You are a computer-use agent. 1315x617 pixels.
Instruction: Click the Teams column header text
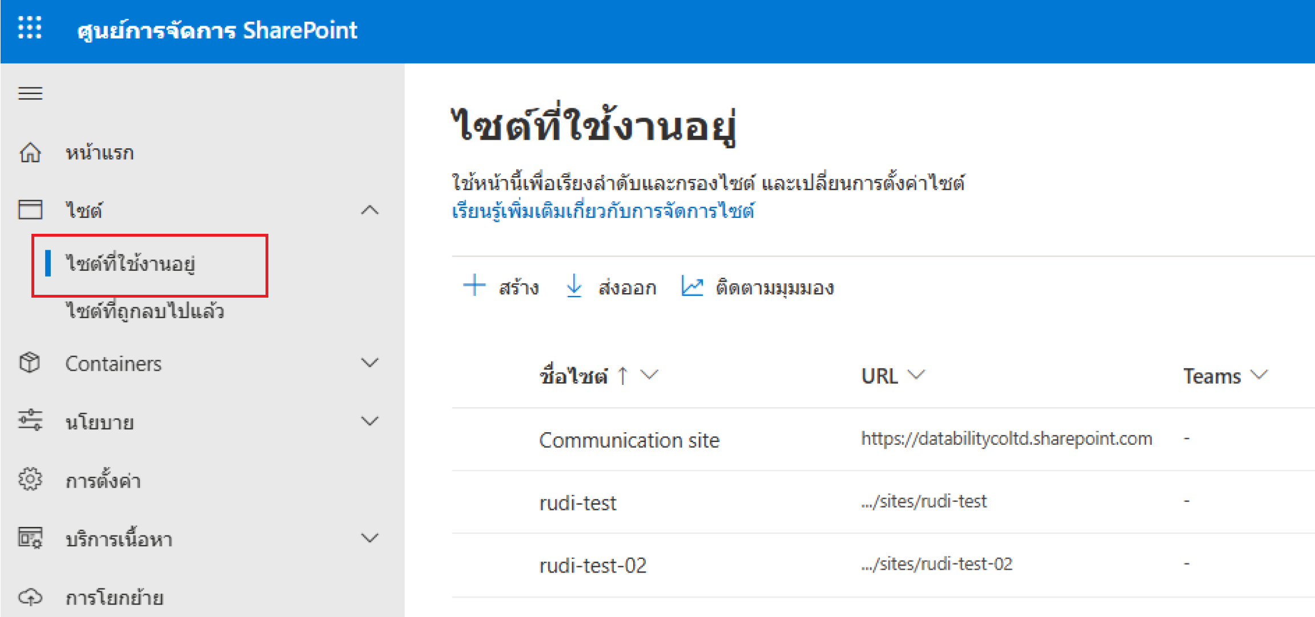point(1212,376)
